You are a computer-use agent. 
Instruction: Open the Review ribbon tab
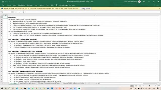(x=42, y=5)
